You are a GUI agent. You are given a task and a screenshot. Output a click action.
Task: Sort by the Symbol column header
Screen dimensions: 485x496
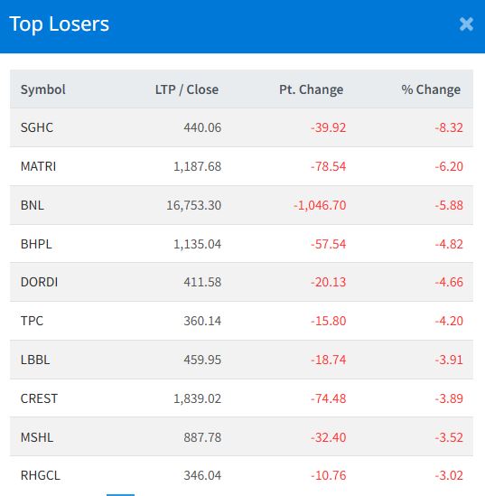coord(43,89)
